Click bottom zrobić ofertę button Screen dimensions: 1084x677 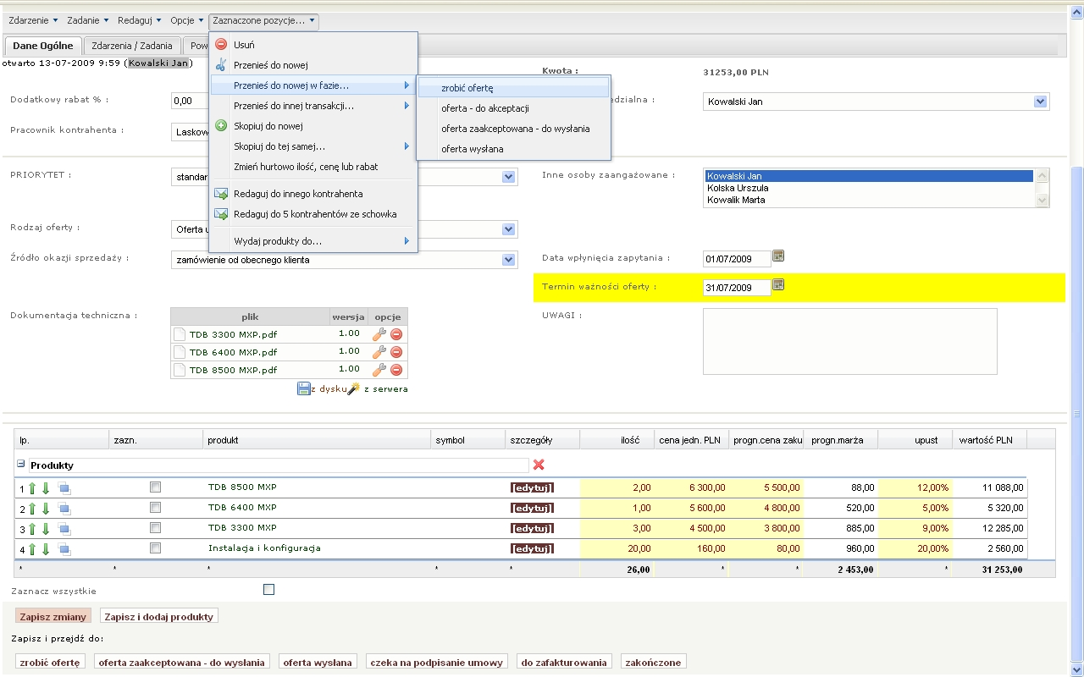click(x=50, y=662)
